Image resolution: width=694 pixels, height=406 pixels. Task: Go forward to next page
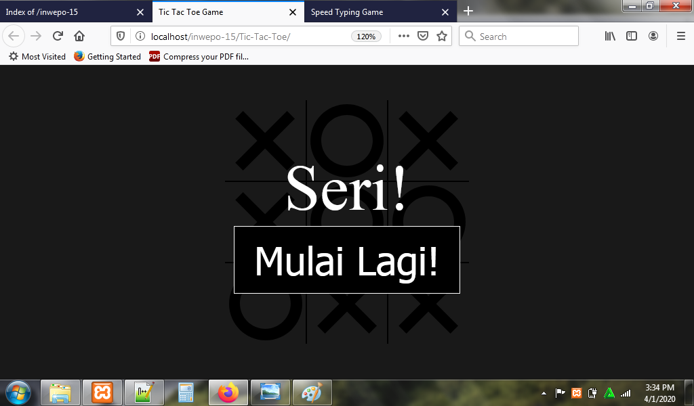pos(36,37)
